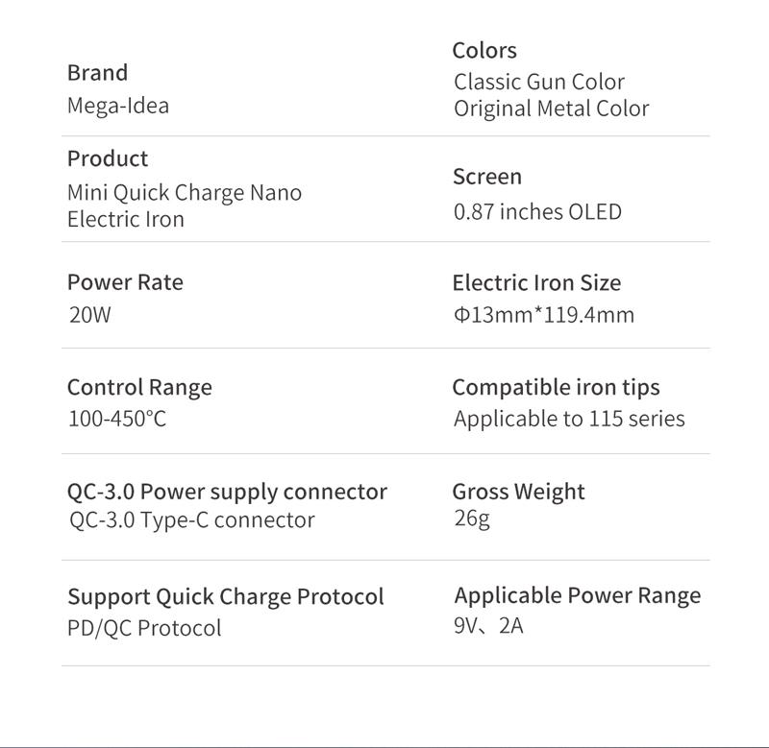The height and width of the screenshot is (748, 769).
Task: Select the 100-450°C temperature value
Action: point(117,420)
